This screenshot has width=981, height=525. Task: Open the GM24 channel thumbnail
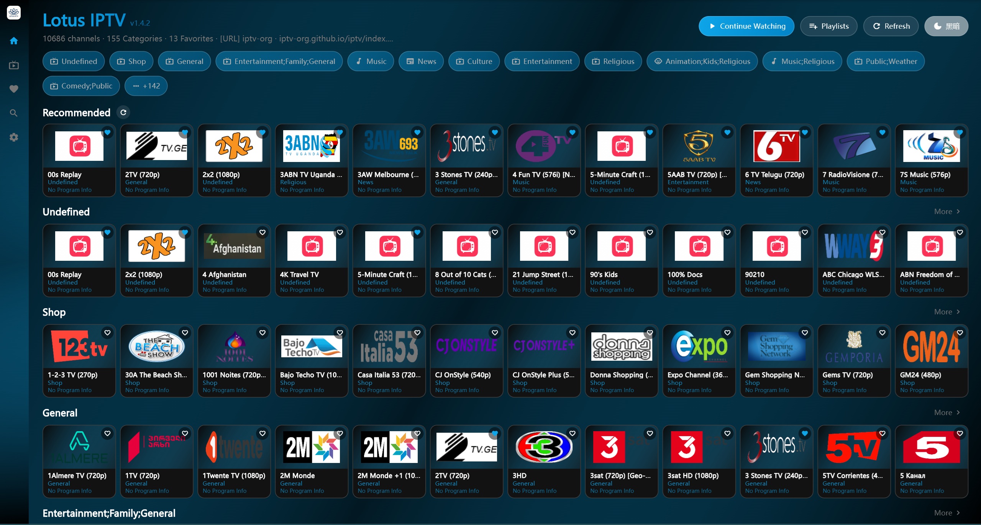click(932, 347)
